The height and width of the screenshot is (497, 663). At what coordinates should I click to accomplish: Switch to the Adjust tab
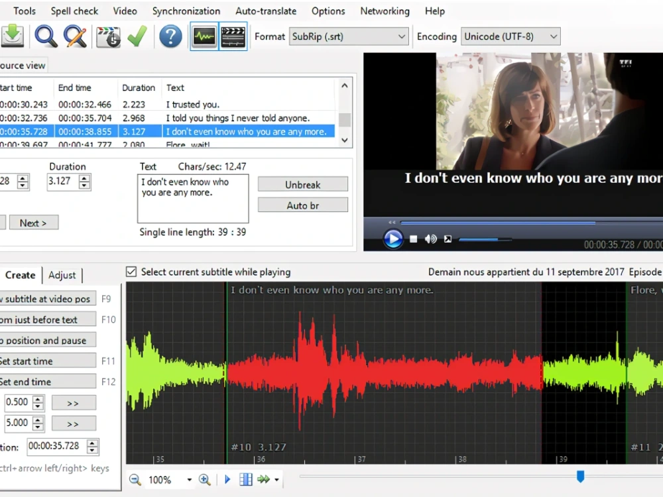[x=62, y=275]
